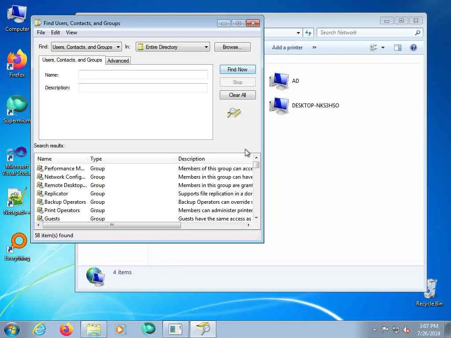The width and height of the screenshot is (451, 338).
Task: Open the View menu in Find dialog
Action: (x=71, y=33)
